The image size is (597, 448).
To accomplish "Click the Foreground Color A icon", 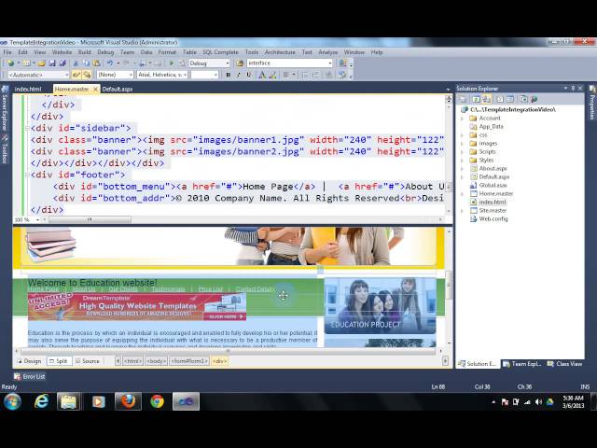I will (x=262, y=75).
